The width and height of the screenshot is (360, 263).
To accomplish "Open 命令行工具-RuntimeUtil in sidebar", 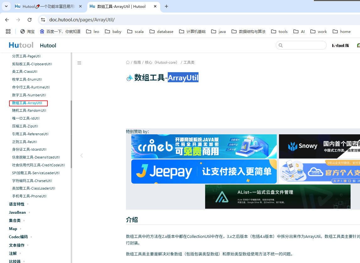I will click(31, 87).
